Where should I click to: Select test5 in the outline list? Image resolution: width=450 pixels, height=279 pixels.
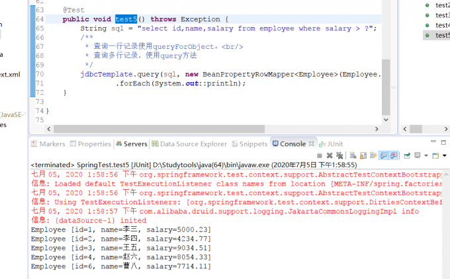pos(442,35)
